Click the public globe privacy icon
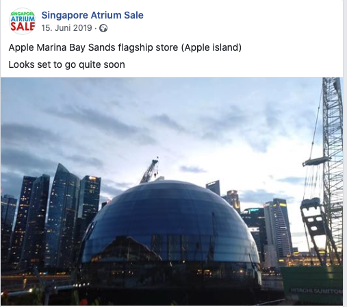The height and width of the screenshot is (307, 347). tap(103, 28)
